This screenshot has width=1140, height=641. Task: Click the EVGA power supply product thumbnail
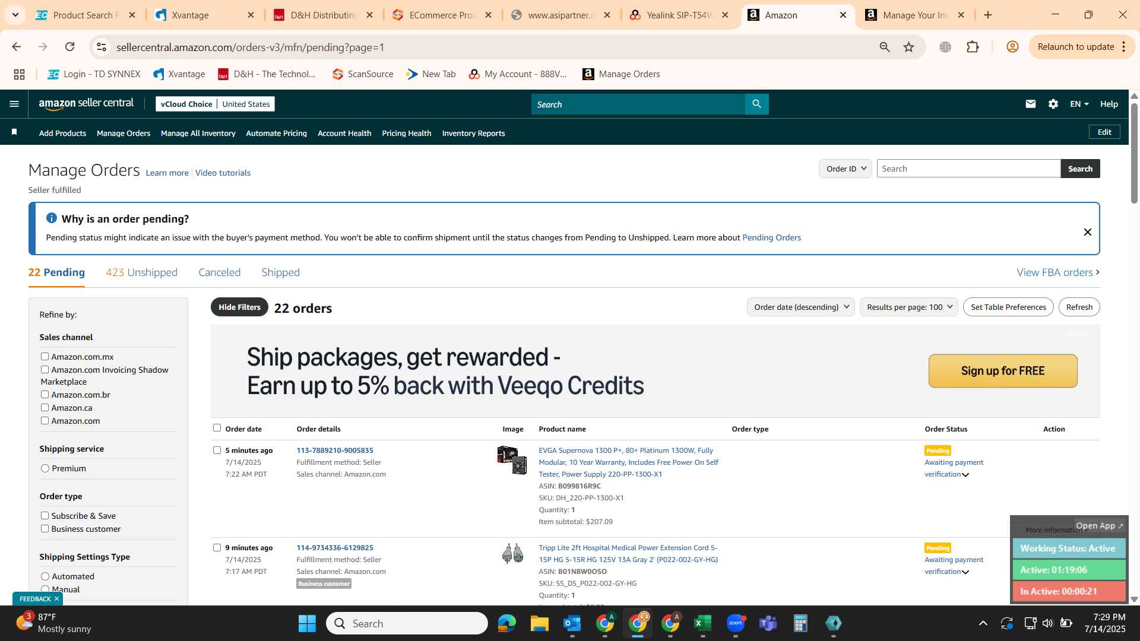512,460
